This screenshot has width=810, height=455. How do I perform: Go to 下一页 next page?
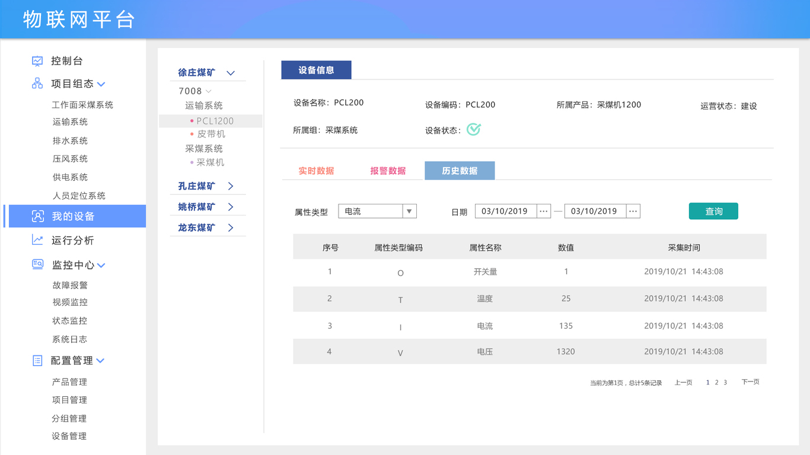click(750, 382)
